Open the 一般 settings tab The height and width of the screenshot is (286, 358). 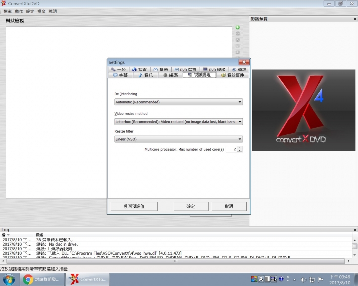coord(118,70)
